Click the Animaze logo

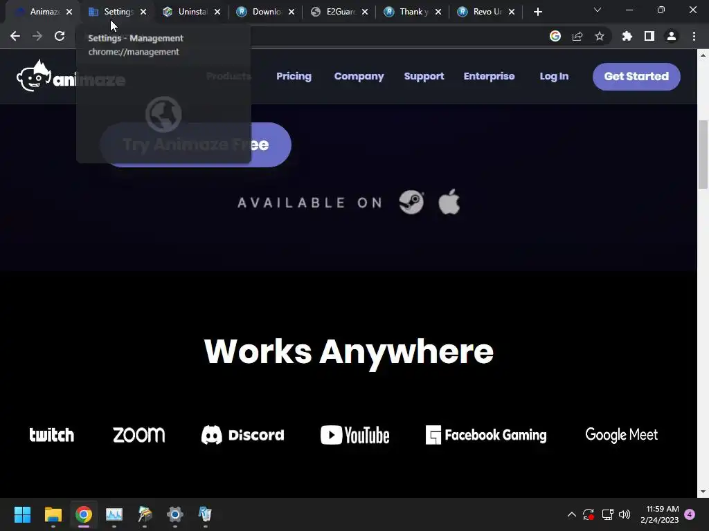tap(71, 76)
